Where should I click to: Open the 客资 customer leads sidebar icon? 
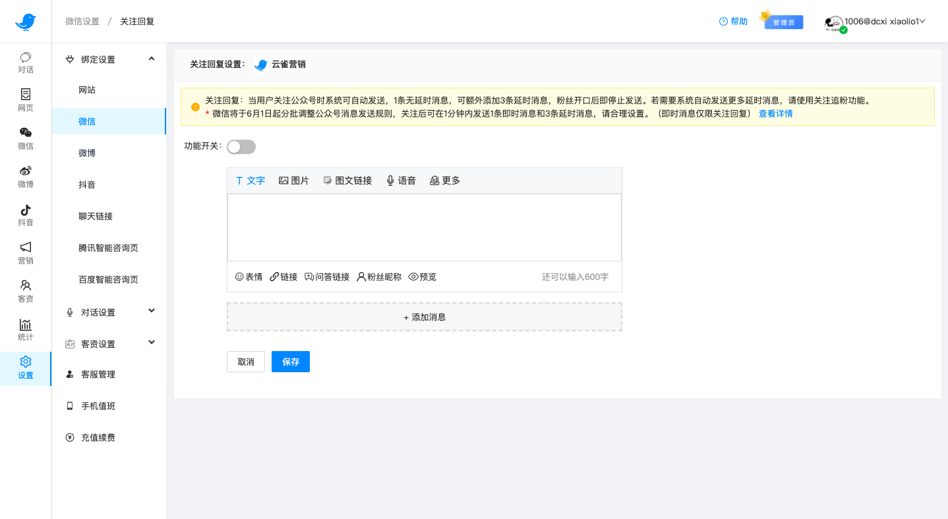(x=25, y=292)
